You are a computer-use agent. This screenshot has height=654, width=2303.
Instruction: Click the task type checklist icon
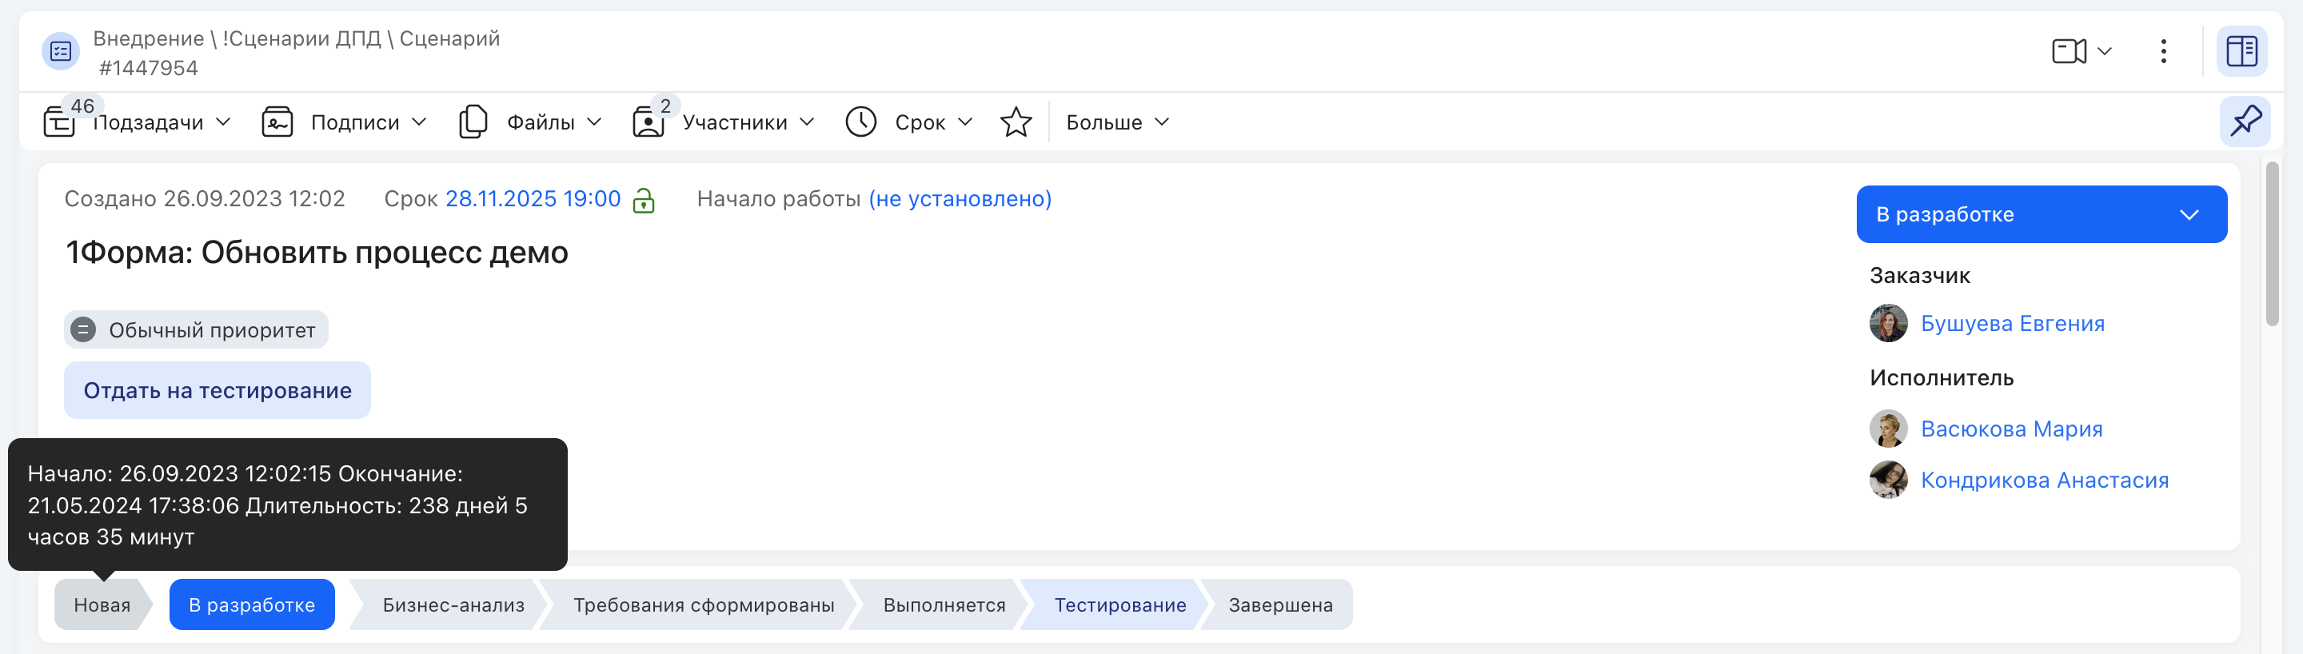coord(61,51)
